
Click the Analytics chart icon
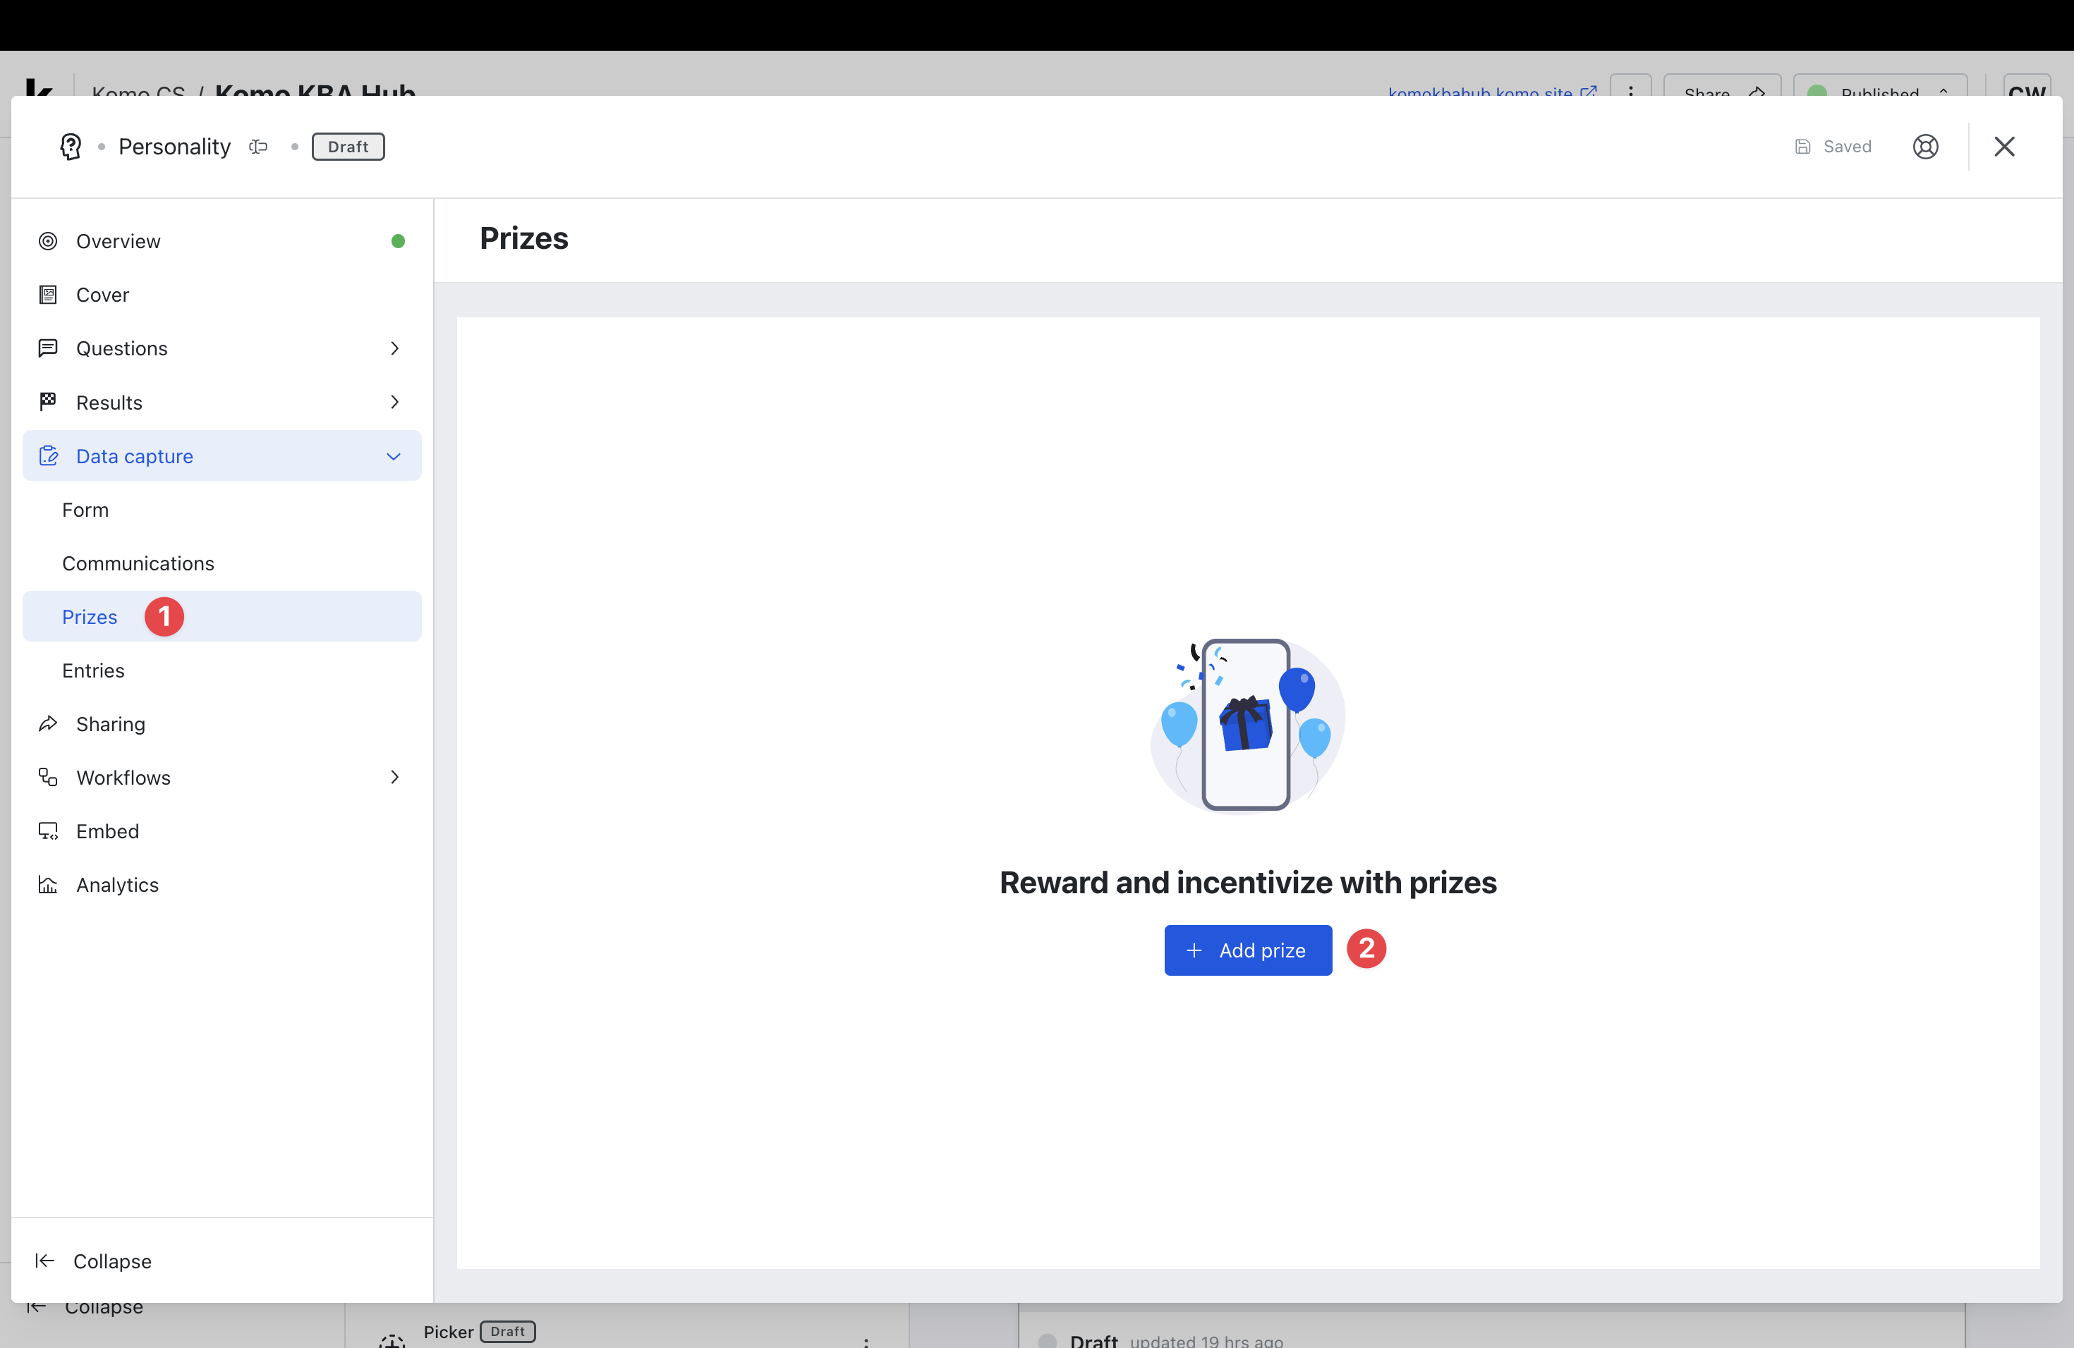pos(48,885)
